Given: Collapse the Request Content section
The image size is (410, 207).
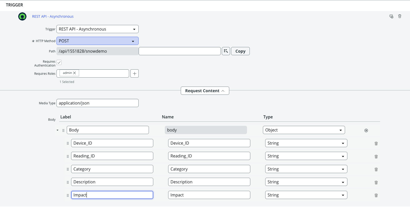Looking at the screenshot, I should [205, 91].
